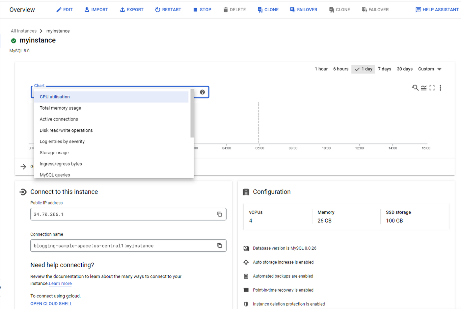Click the chart dropdown list scrollbar

192,113
